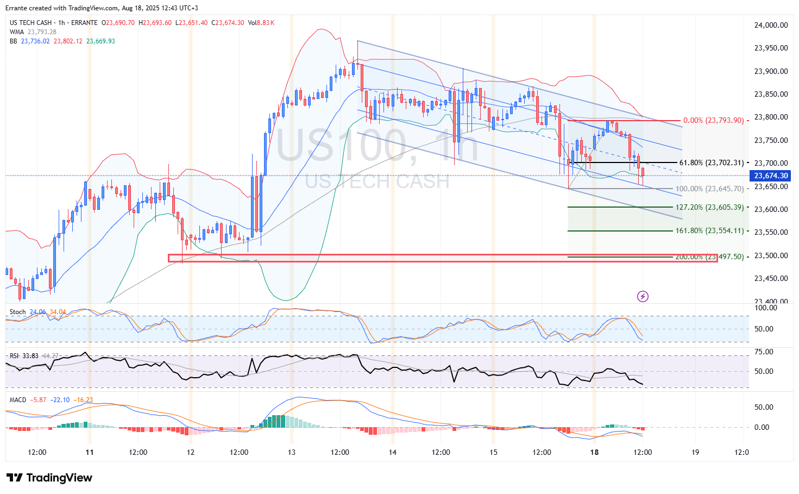The height and width of the screenshot is (494, 799).
Task: Select the US TECH CASH symbol title
Action: coord(31,23)
